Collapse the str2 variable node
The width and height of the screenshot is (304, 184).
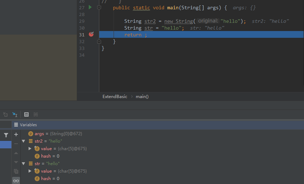(x=24, y=141)
